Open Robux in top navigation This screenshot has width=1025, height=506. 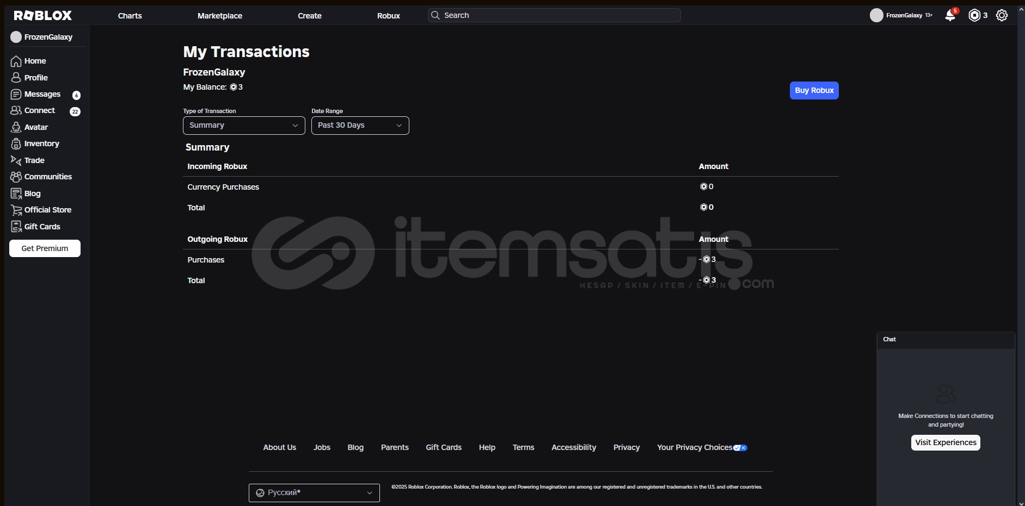(x=389, y=16)
